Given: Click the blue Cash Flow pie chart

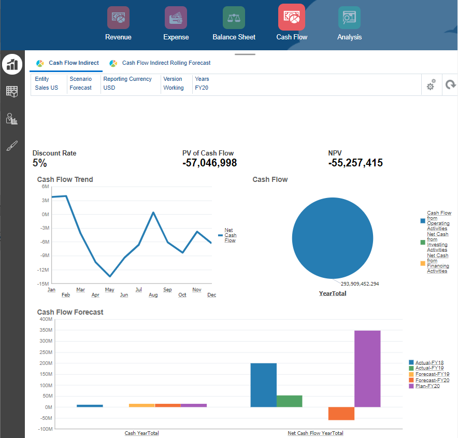Looking at the screenshot, I should click(333, 238).
